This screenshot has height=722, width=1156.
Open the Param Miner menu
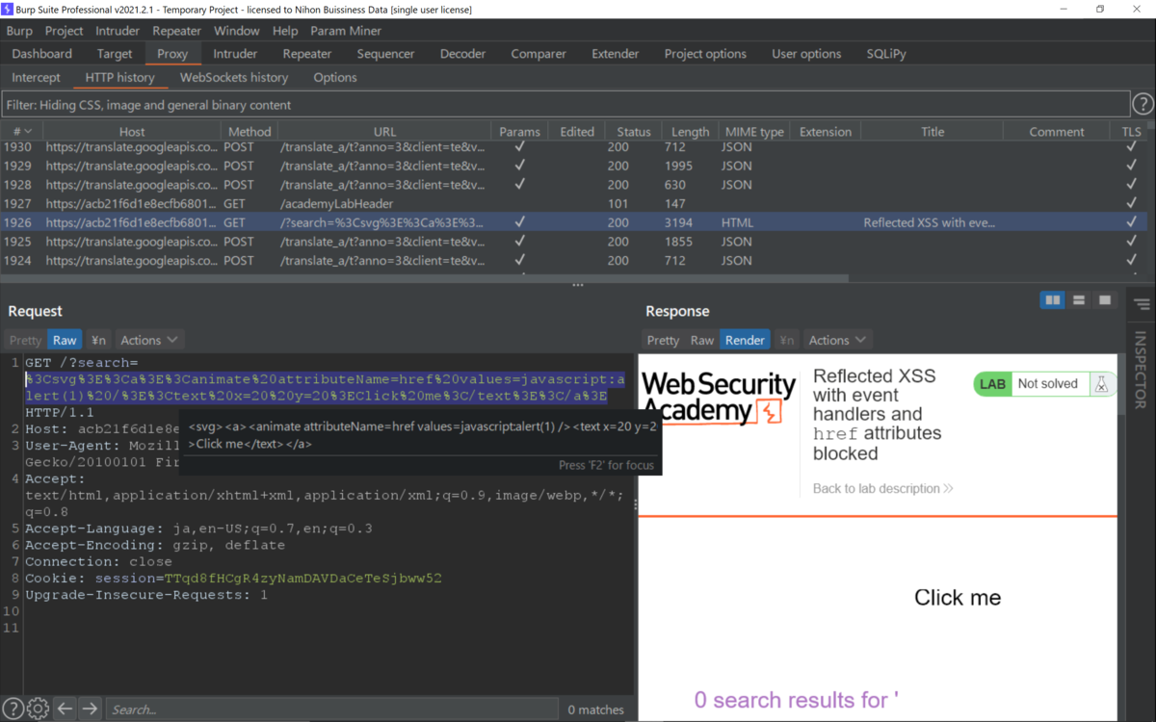346,31
